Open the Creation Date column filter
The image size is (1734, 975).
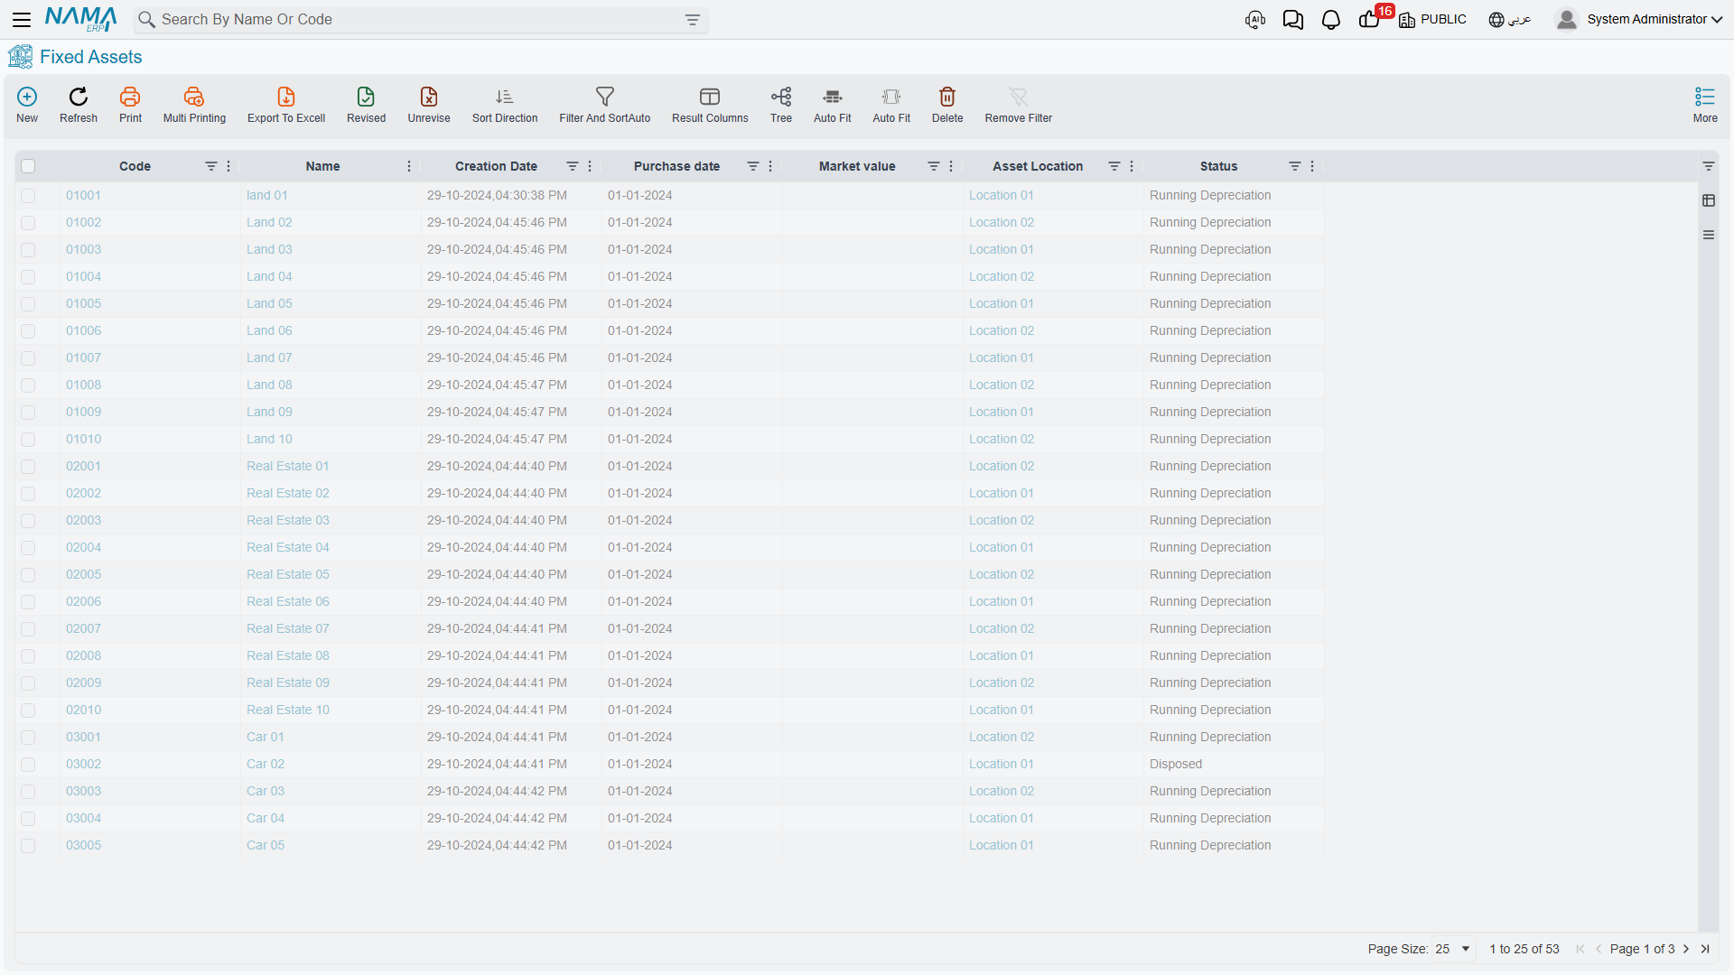point(572,166)
